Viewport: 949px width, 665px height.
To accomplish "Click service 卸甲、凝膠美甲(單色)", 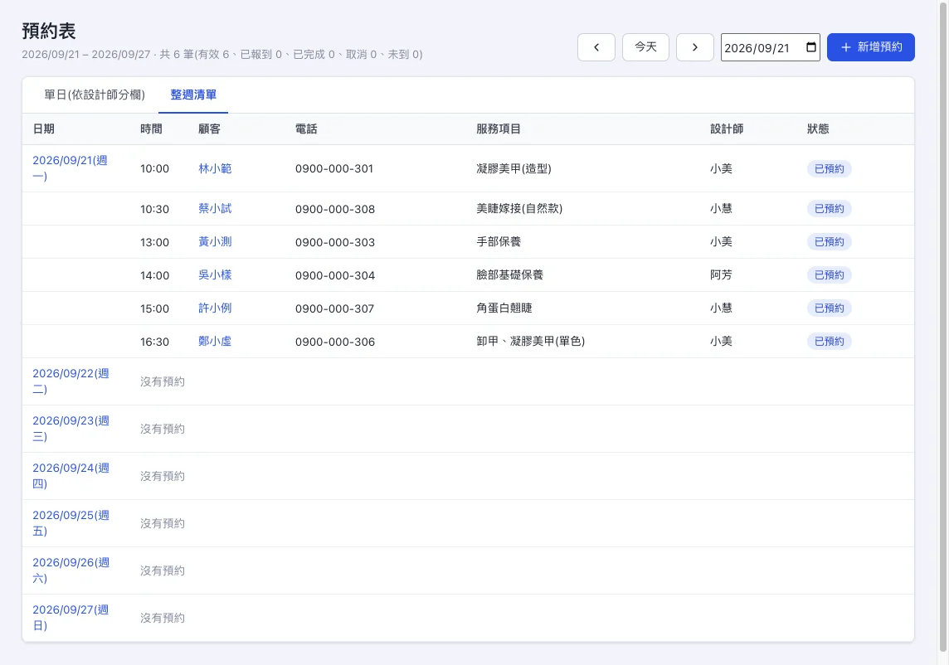I will [x=531, y=342].
